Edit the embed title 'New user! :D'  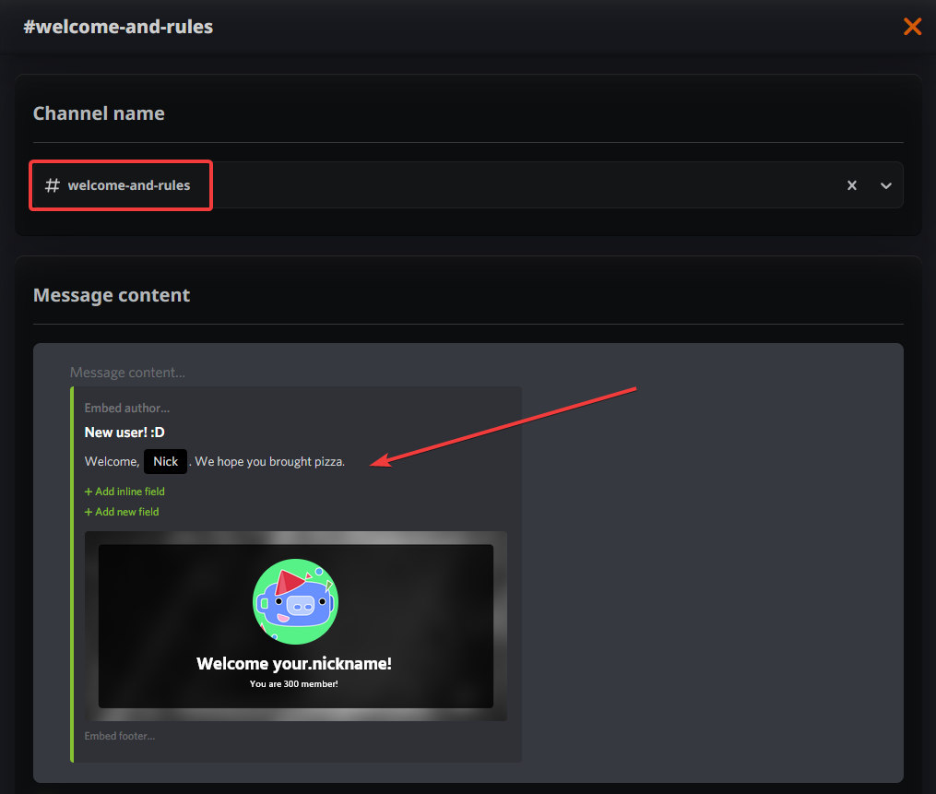point(124,432)
